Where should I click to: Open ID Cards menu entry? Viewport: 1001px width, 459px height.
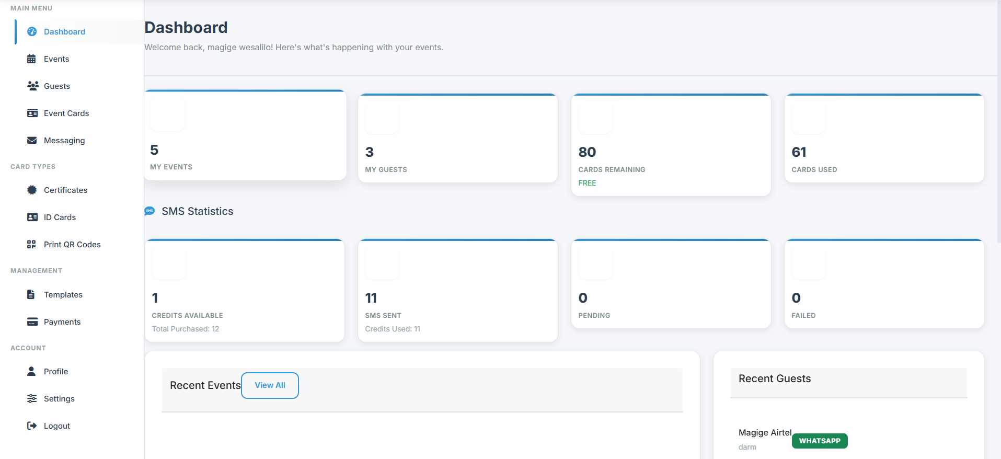pyautogui.click(x=79, y=217)
